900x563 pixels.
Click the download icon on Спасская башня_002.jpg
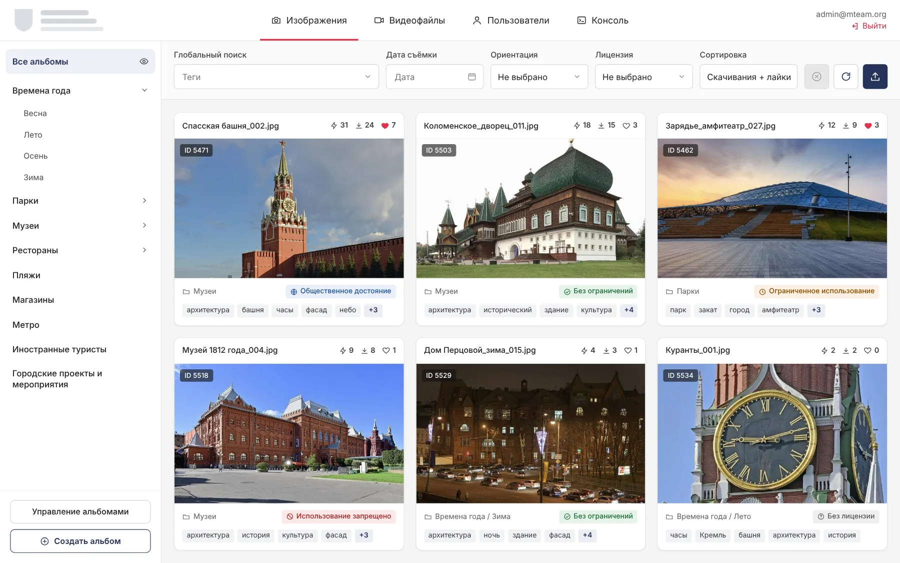[359, 126]
